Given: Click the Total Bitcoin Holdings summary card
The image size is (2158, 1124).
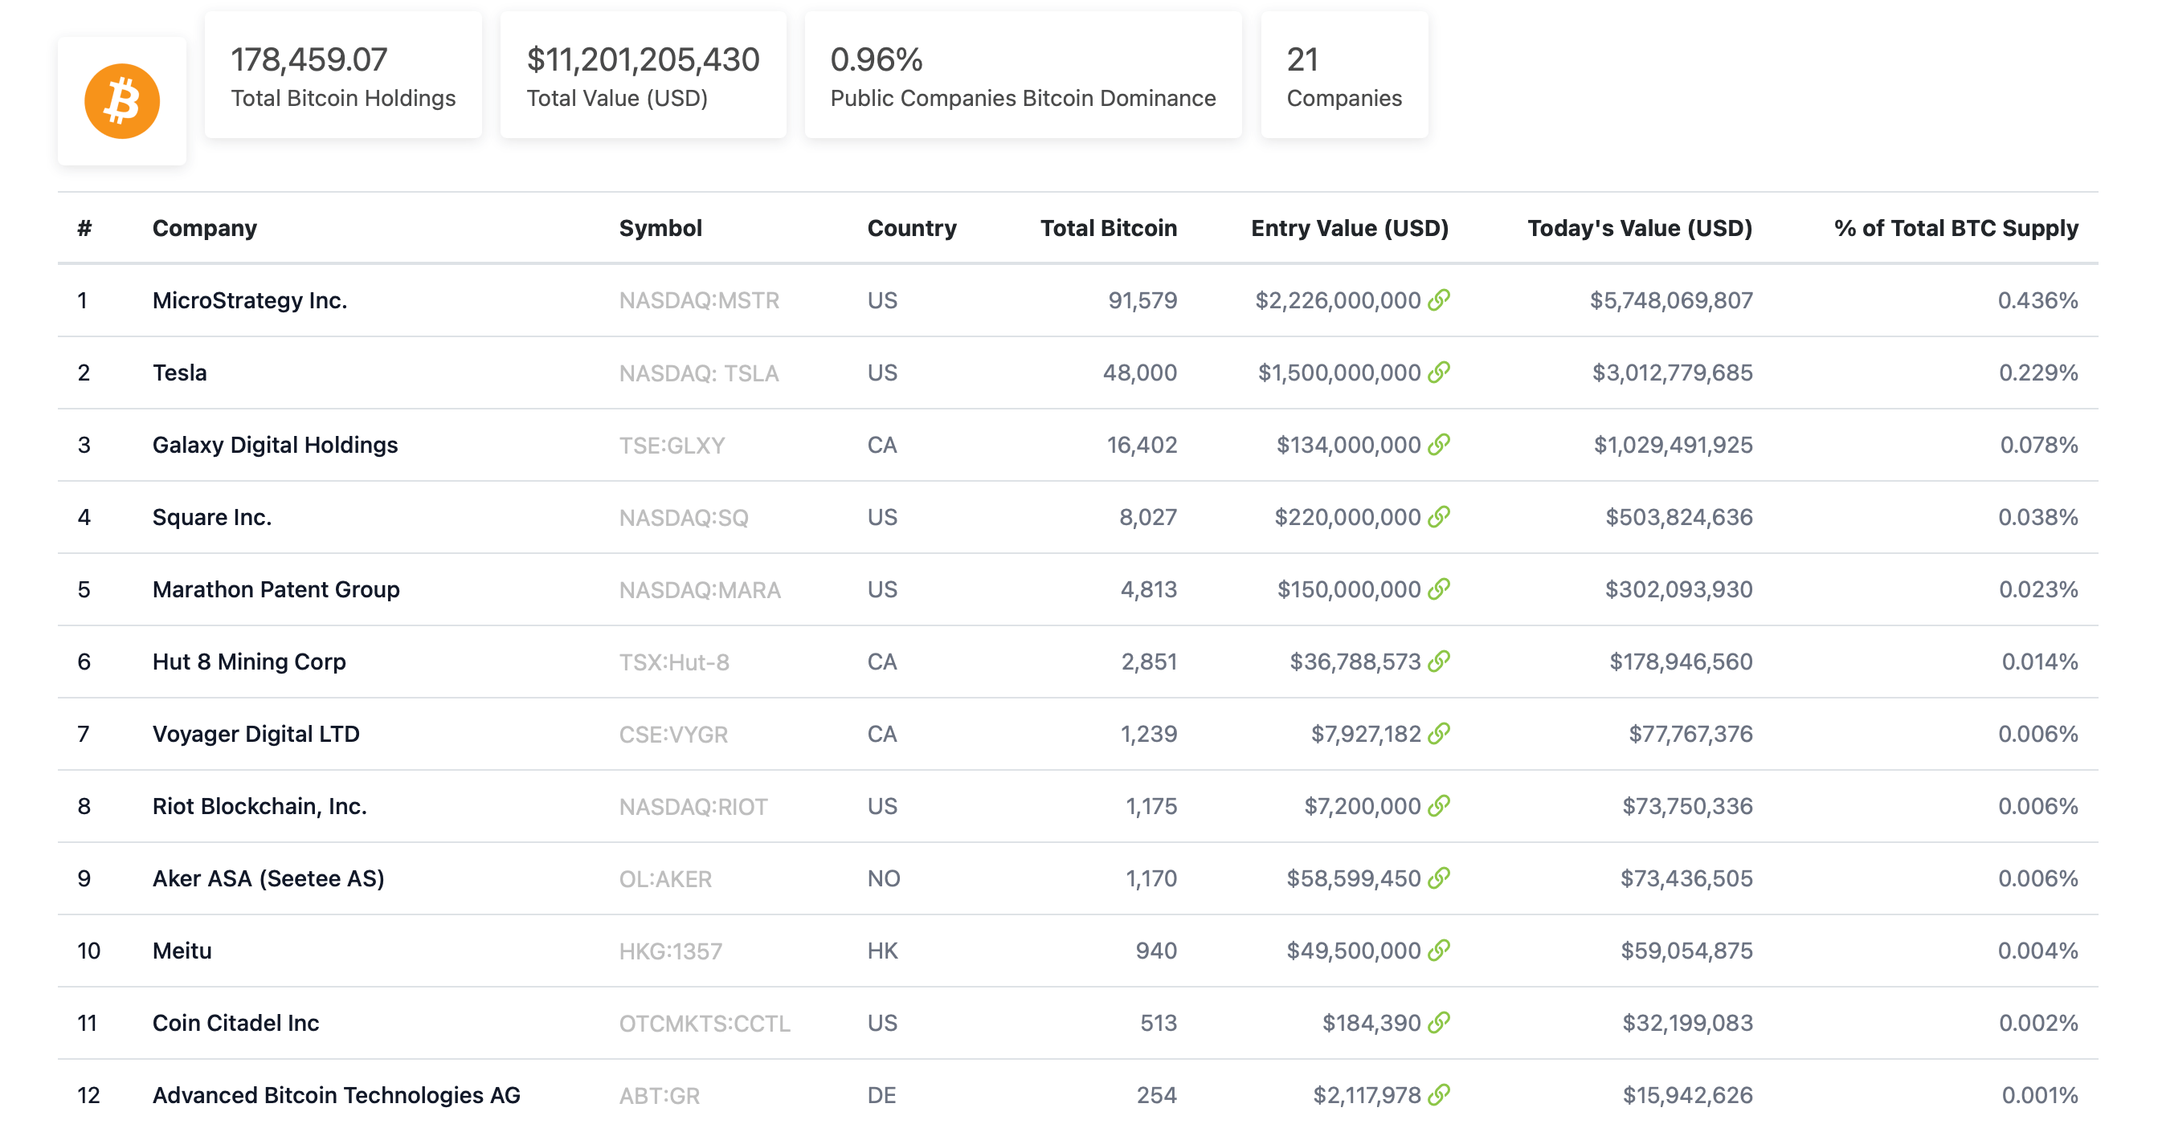Looking at the screenshot, I should click(344, 75).
